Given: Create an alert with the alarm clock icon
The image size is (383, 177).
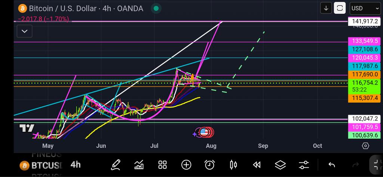Looking at the screenshot, I should point(209,165).
